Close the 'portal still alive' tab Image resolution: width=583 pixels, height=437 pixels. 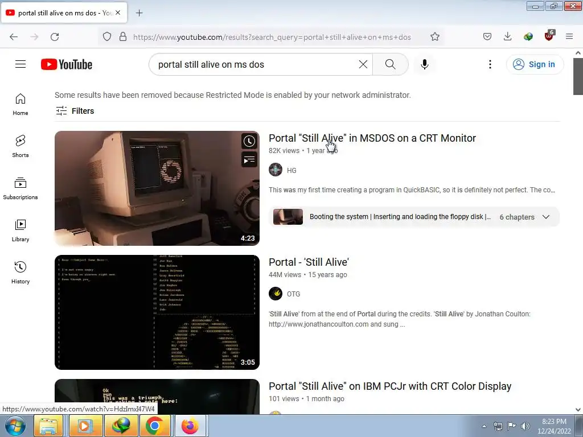point(118,13)
